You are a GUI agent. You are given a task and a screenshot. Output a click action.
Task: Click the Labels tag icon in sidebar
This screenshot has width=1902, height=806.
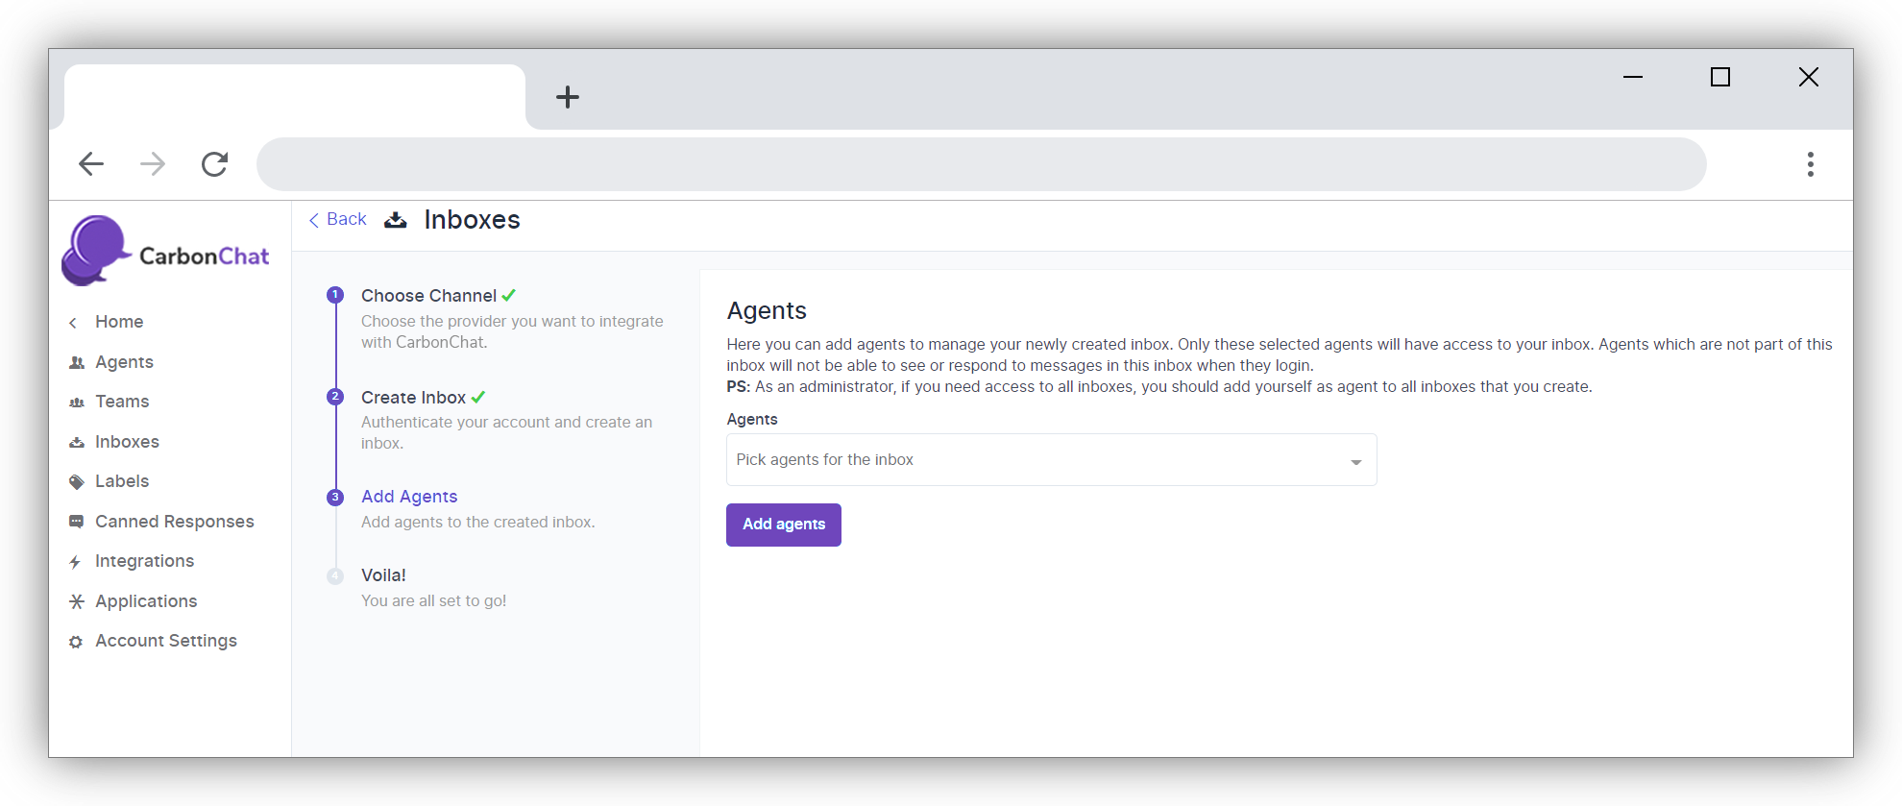pos(77,482)
